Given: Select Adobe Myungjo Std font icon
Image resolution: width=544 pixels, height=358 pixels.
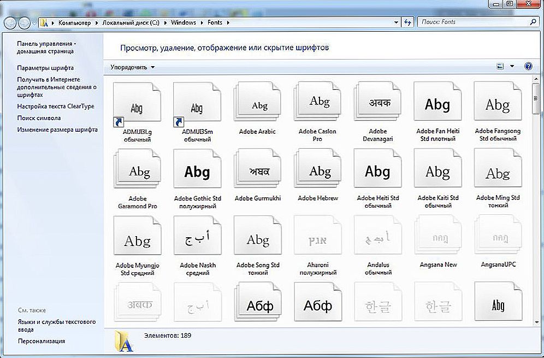Looking at the screenshot, I should tap(137, 236).
